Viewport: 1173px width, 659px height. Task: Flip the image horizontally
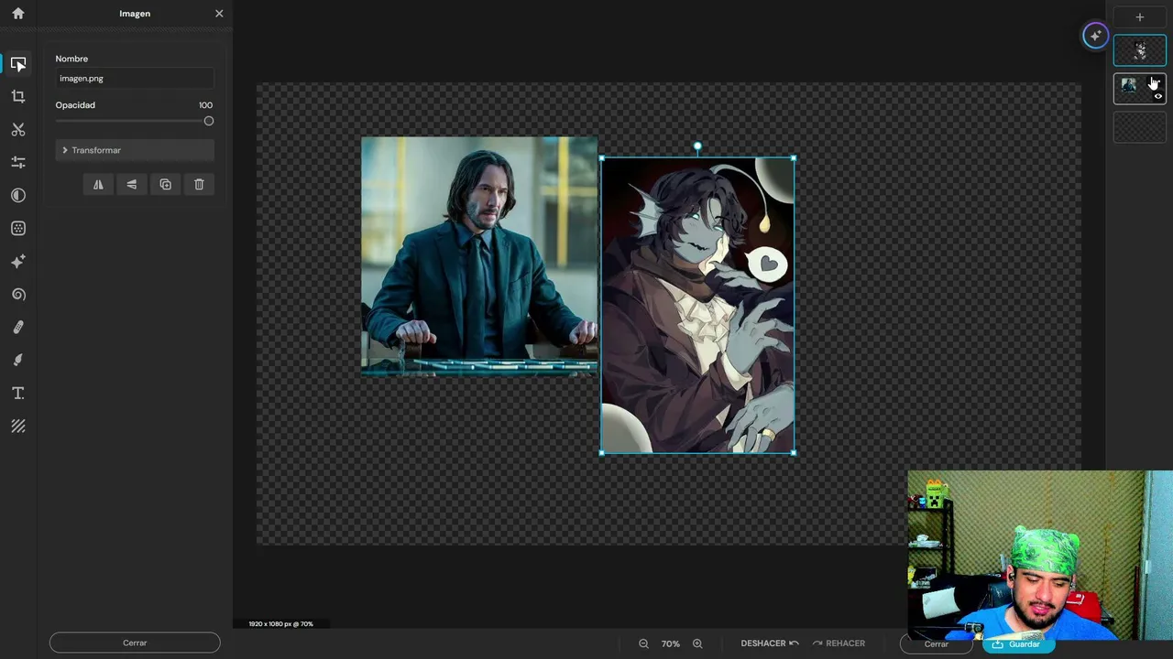point(98,184)
